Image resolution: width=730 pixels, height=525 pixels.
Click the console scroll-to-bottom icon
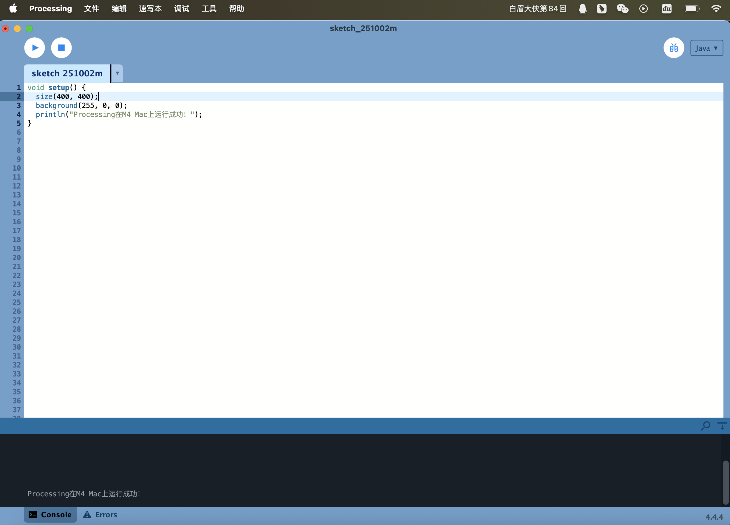coord(722,426)
